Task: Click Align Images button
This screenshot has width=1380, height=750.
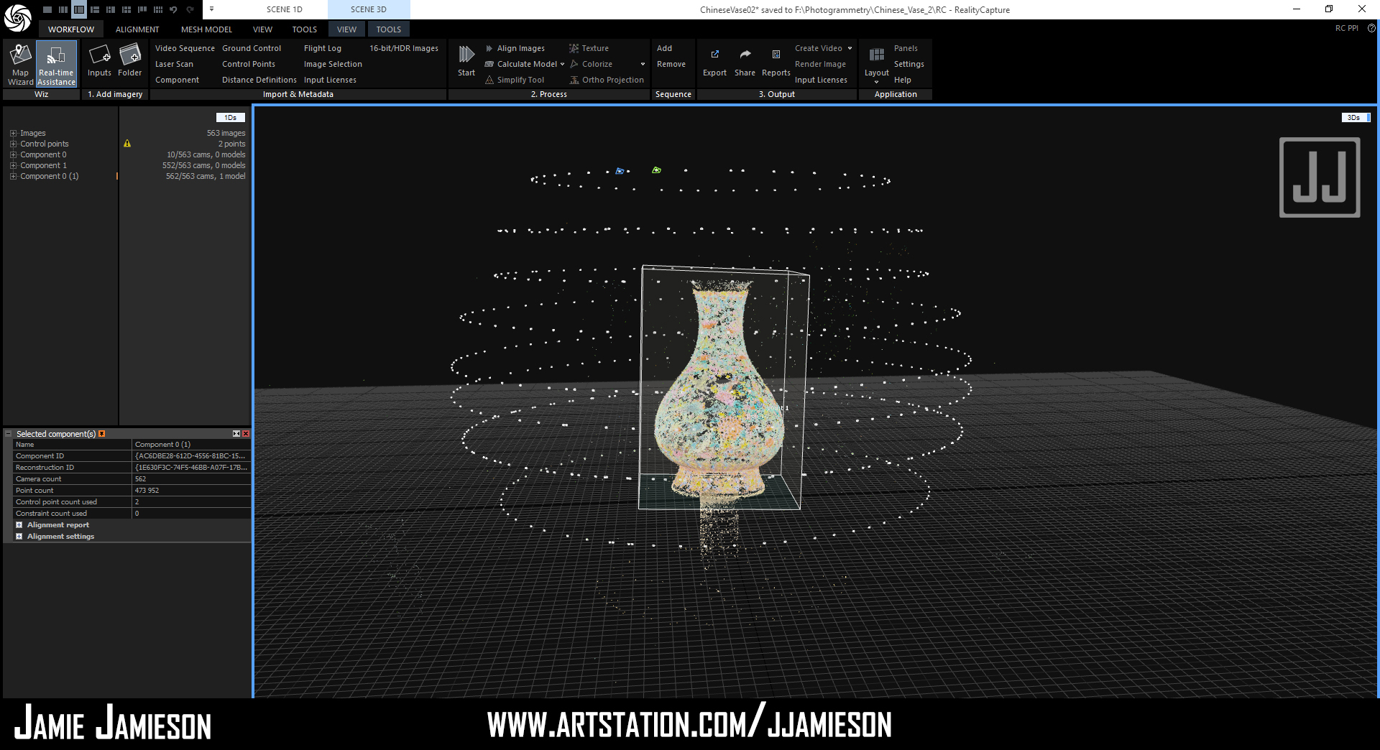Action: 520,49
